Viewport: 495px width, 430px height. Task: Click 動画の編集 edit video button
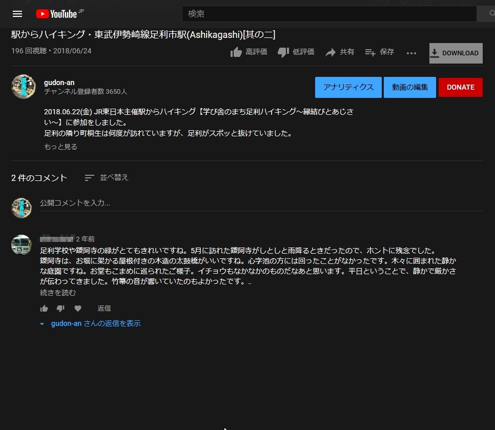(x=409, y=87)
